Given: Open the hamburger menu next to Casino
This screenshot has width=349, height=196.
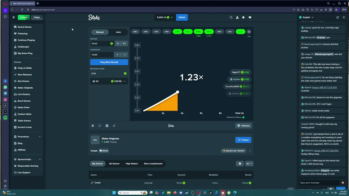Looking at the screenshot, I should coord(13,17).
